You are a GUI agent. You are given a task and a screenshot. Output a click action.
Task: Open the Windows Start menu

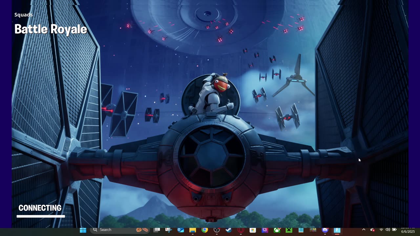click(83, 230)
